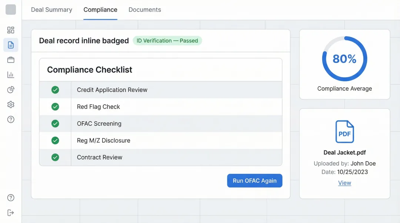The width and height of the screenshot is (400, 223).
Task: Select the documents page icon in sidebar
Action: pos(11,45)
